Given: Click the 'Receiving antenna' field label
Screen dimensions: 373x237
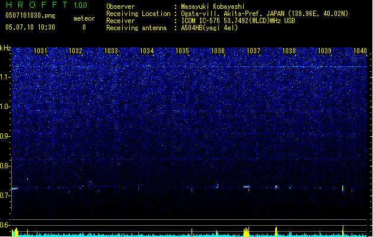Looking at the screenshot, I should tap(136, 28).
